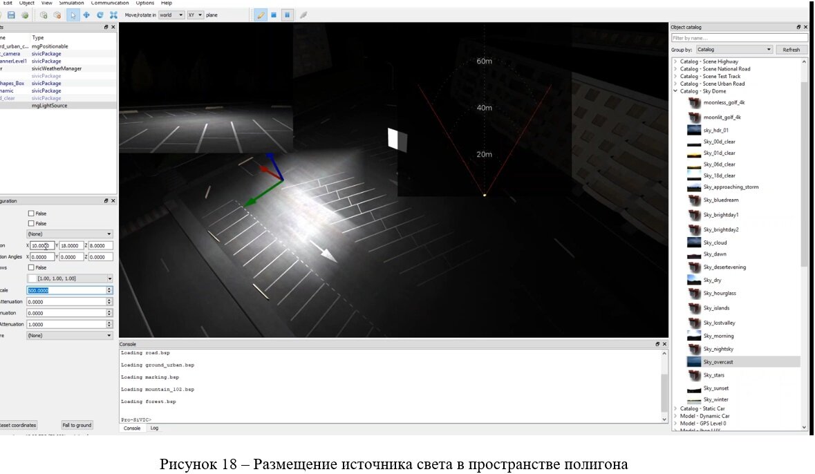Viewport: 815px width, 474px height.
Task: Pause the simulation with the pause icon
Action: click(x=287, y=15)
